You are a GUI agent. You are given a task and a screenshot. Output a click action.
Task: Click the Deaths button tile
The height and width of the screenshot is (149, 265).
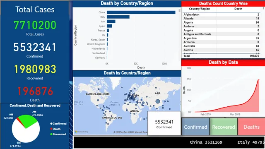click(x=251, y=127)
